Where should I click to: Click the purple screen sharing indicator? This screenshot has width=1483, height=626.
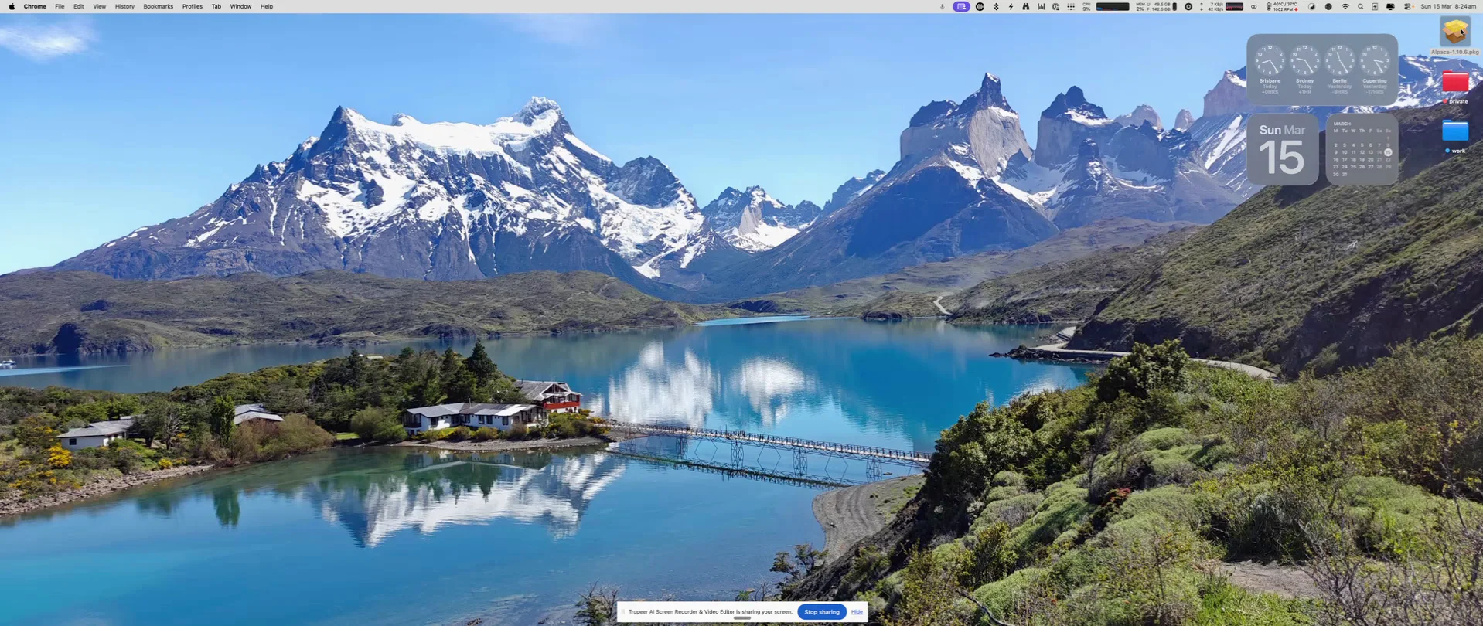click(961, 6)
